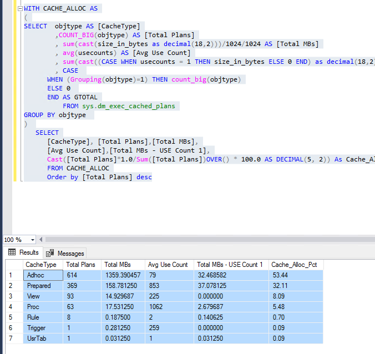The width and height of the screenshot is (375, 354).
Task: Click the 614 Total Plans value
Action: (x=82, y=275)
